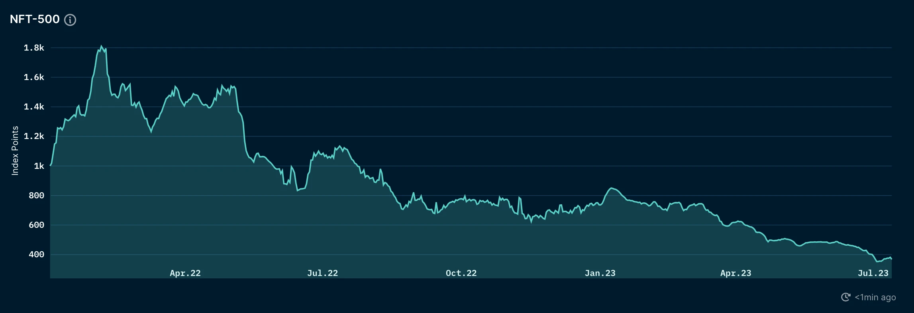Image resolution: width=914 pixels, height=313 pixels.
Task: Click the Apr.22 date marker
Action: coord(185,273)
